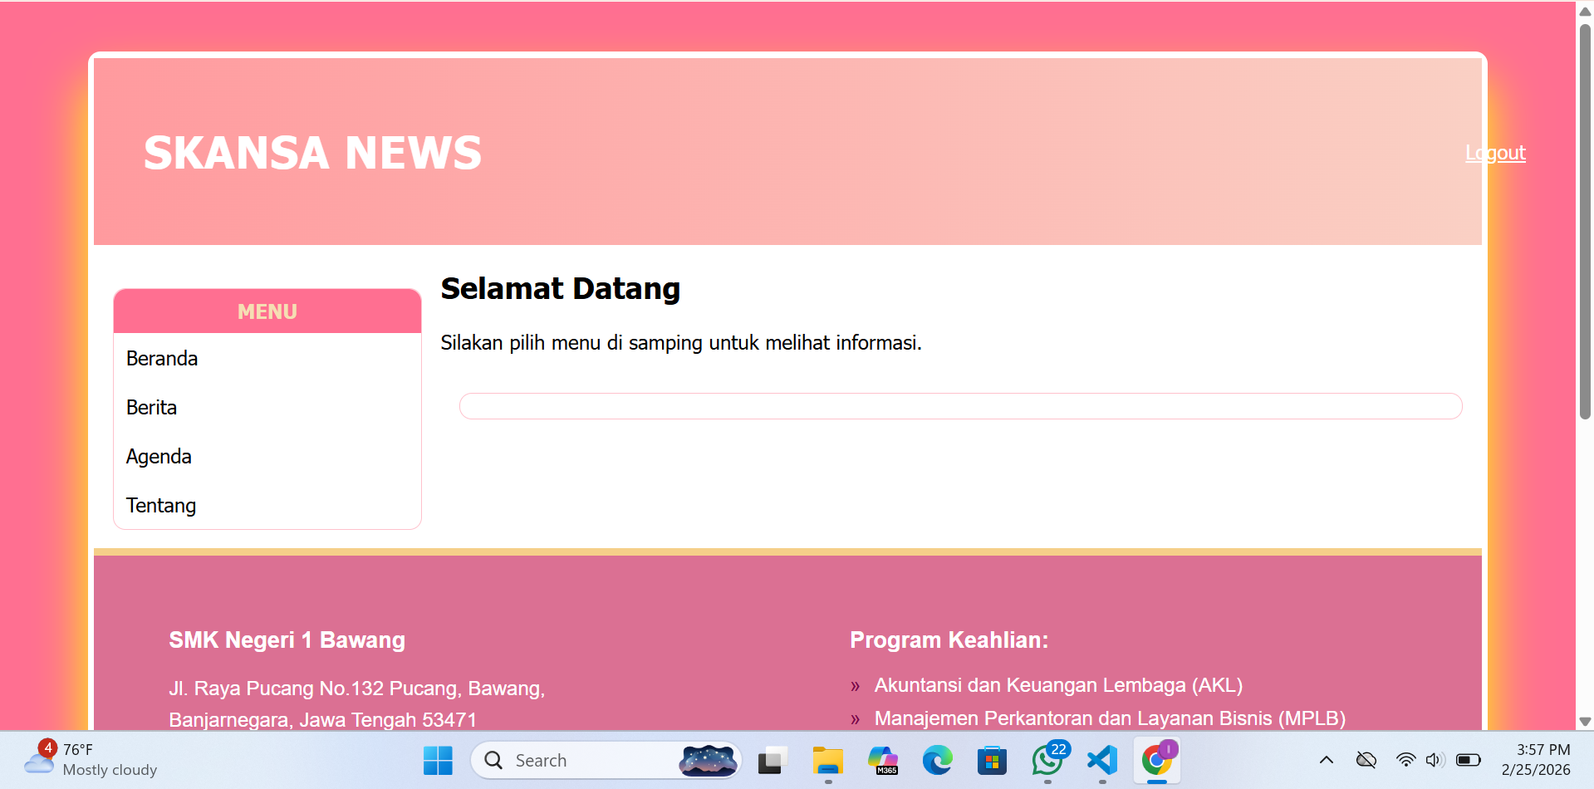Click the SMK Negeri 1 Bawang footer heading
This screenshot has height=789, width=1594.
tap(287, 640)
